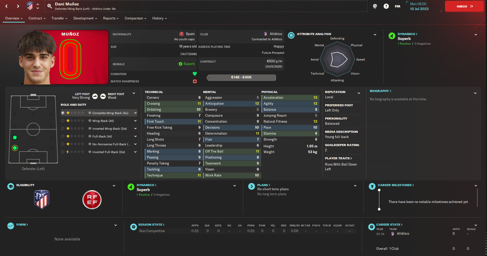Go back using the left arrow

click(7, 6)
